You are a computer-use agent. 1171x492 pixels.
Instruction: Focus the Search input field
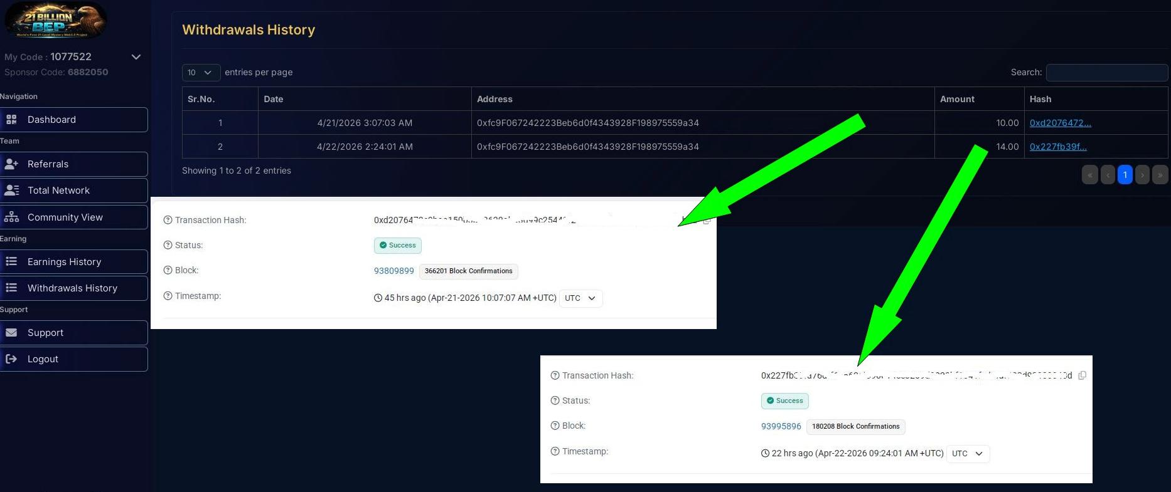tap(1106, 73)
